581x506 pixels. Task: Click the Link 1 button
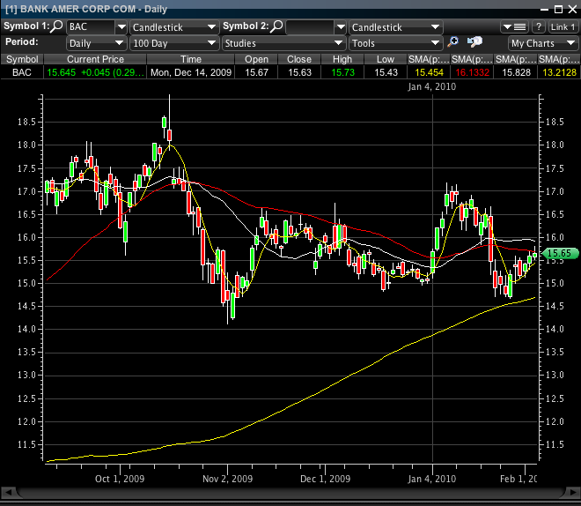pyautogui.click(x=563, y=26)
